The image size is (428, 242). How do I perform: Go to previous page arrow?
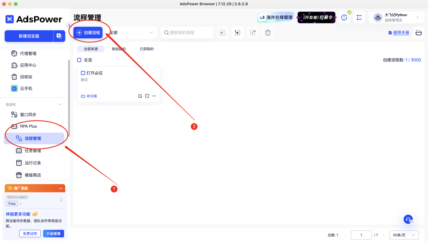tap(345, 235)
